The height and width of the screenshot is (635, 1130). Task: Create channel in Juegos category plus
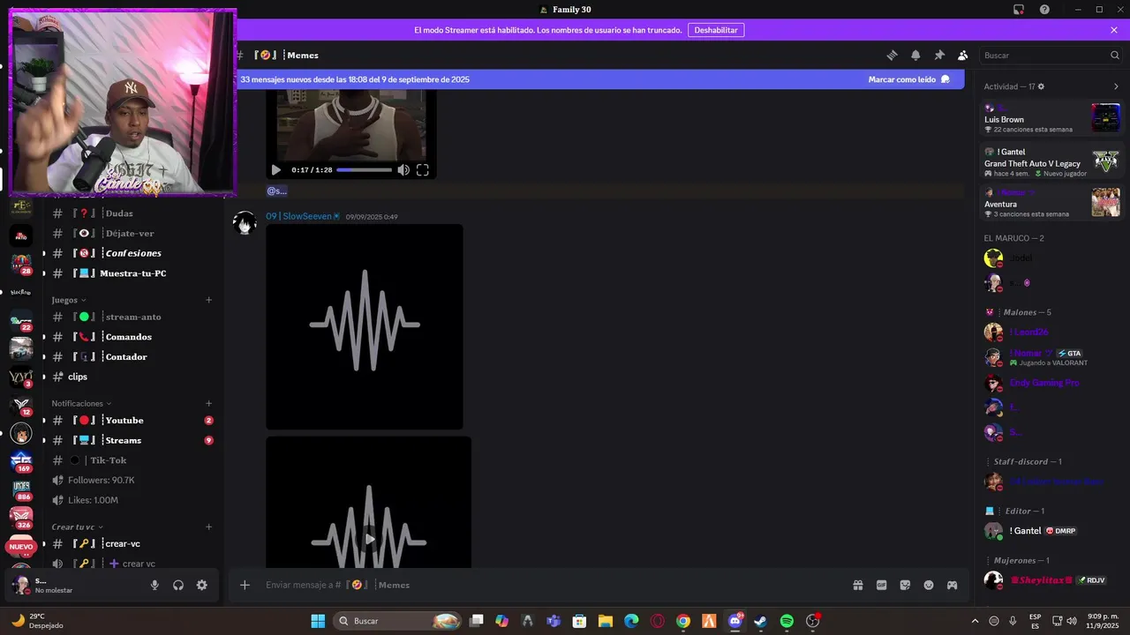(209, 300)
